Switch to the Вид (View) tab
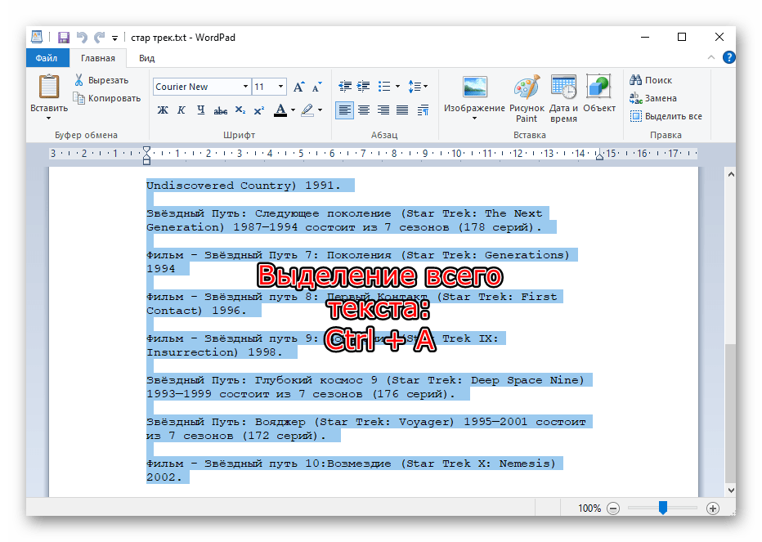This screenshot has width=762, height=542. [x=146, y=58]
